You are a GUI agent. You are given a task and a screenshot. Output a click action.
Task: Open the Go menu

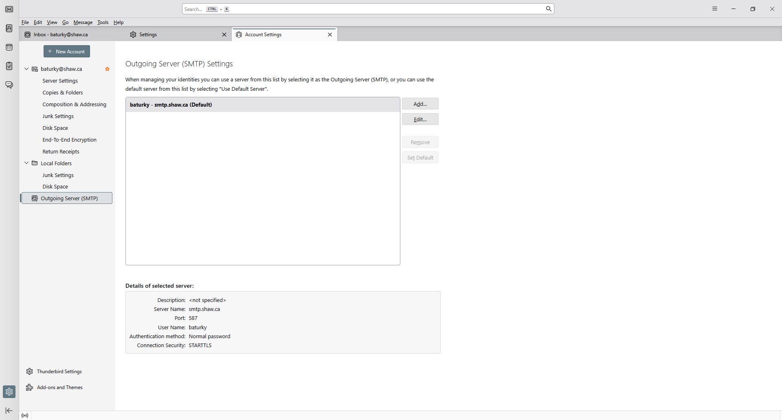pyautogui.click(x=66, y=22)
